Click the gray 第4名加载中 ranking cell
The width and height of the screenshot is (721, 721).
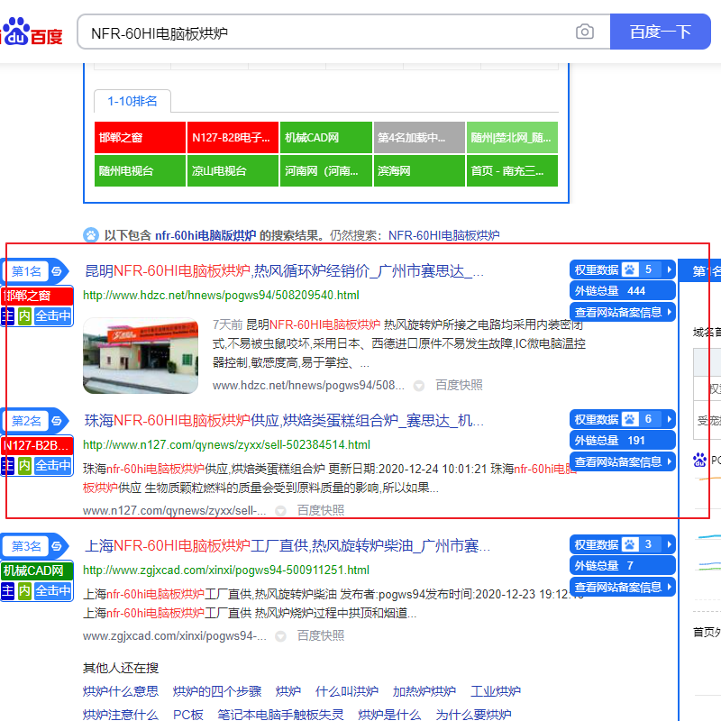(419, 138)
